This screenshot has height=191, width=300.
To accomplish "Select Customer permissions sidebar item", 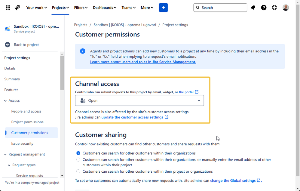I will (31, 133).
